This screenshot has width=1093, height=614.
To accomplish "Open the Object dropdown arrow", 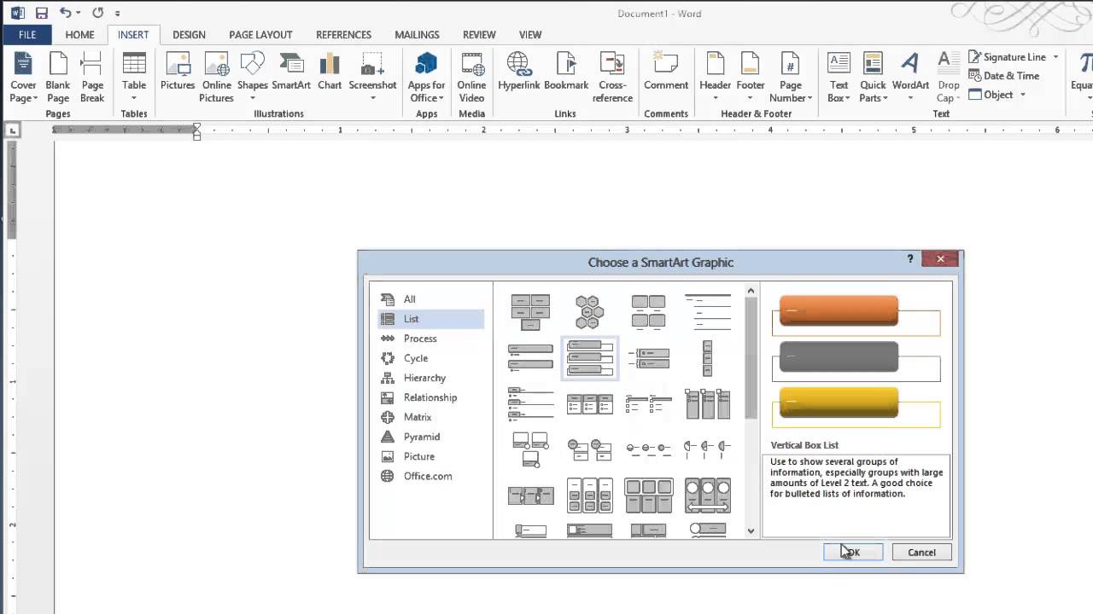I will (x=1022, y=95).
